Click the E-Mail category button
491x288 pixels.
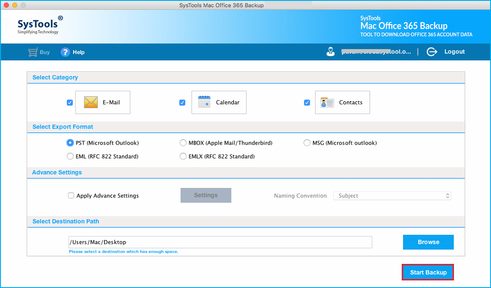(x=103, y=103)
